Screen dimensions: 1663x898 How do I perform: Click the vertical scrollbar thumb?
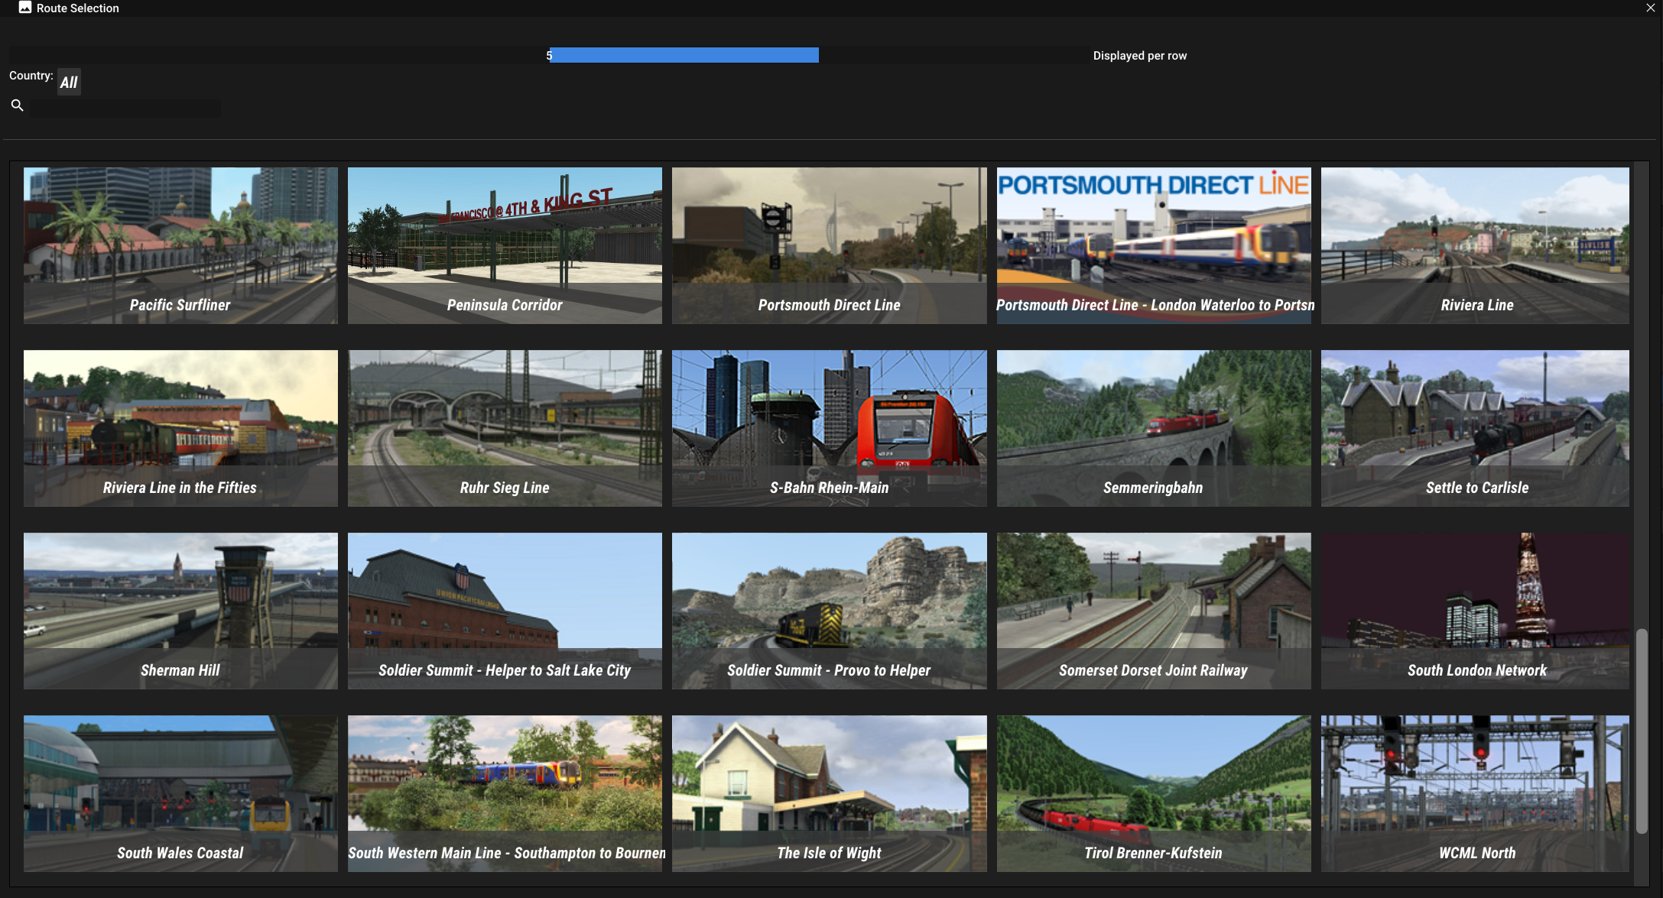pyautogui.click(x=1641, y=730)
